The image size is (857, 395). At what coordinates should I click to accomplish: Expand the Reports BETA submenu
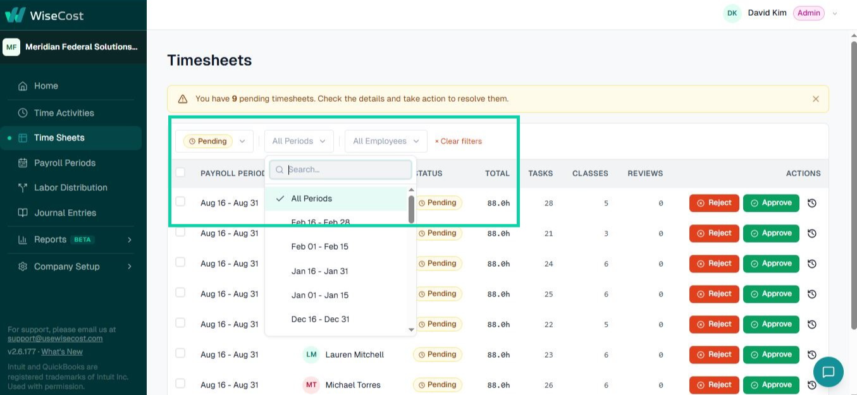coord(130,240)
